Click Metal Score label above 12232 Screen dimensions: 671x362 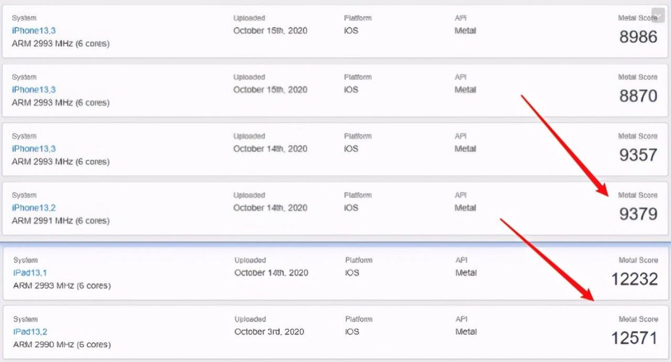coord(638,260)
